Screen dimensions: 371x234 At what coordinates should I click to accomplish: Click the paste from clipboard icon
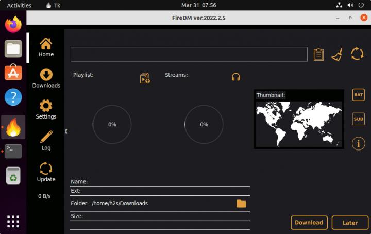[x=318, y=55]
